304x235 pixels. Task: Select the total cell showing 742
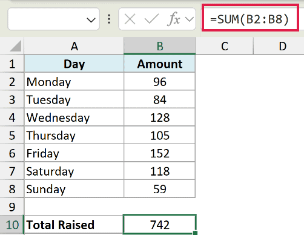click(x=160, y=225)
